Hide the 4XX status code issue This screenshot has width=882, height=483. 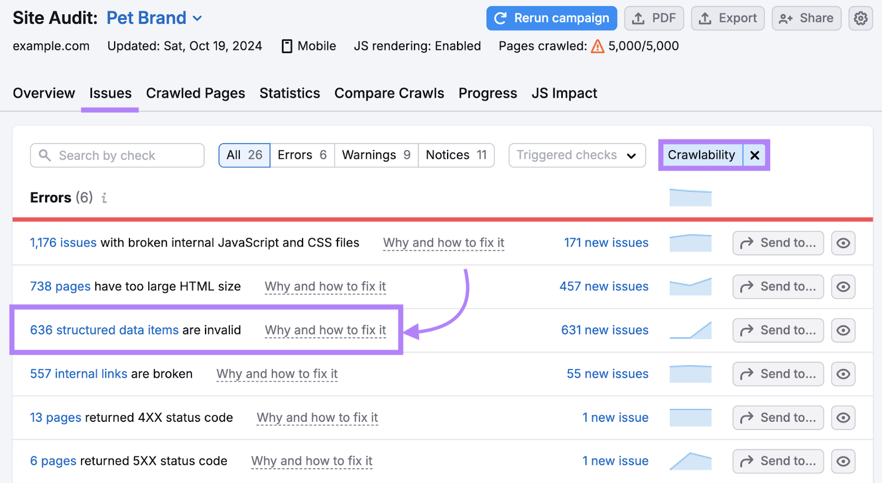click(x=843, y=418)
